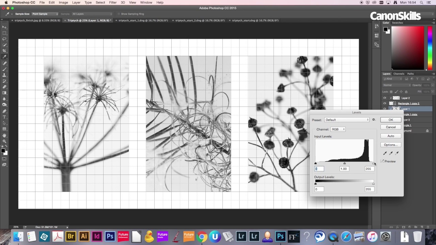
Task: Open the Levels preset options gear
Action: (x=374, y=120)
